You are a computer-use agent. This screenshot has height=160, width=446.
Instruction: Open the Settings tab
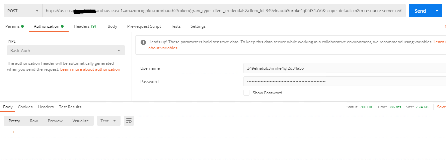click(198, 26)
